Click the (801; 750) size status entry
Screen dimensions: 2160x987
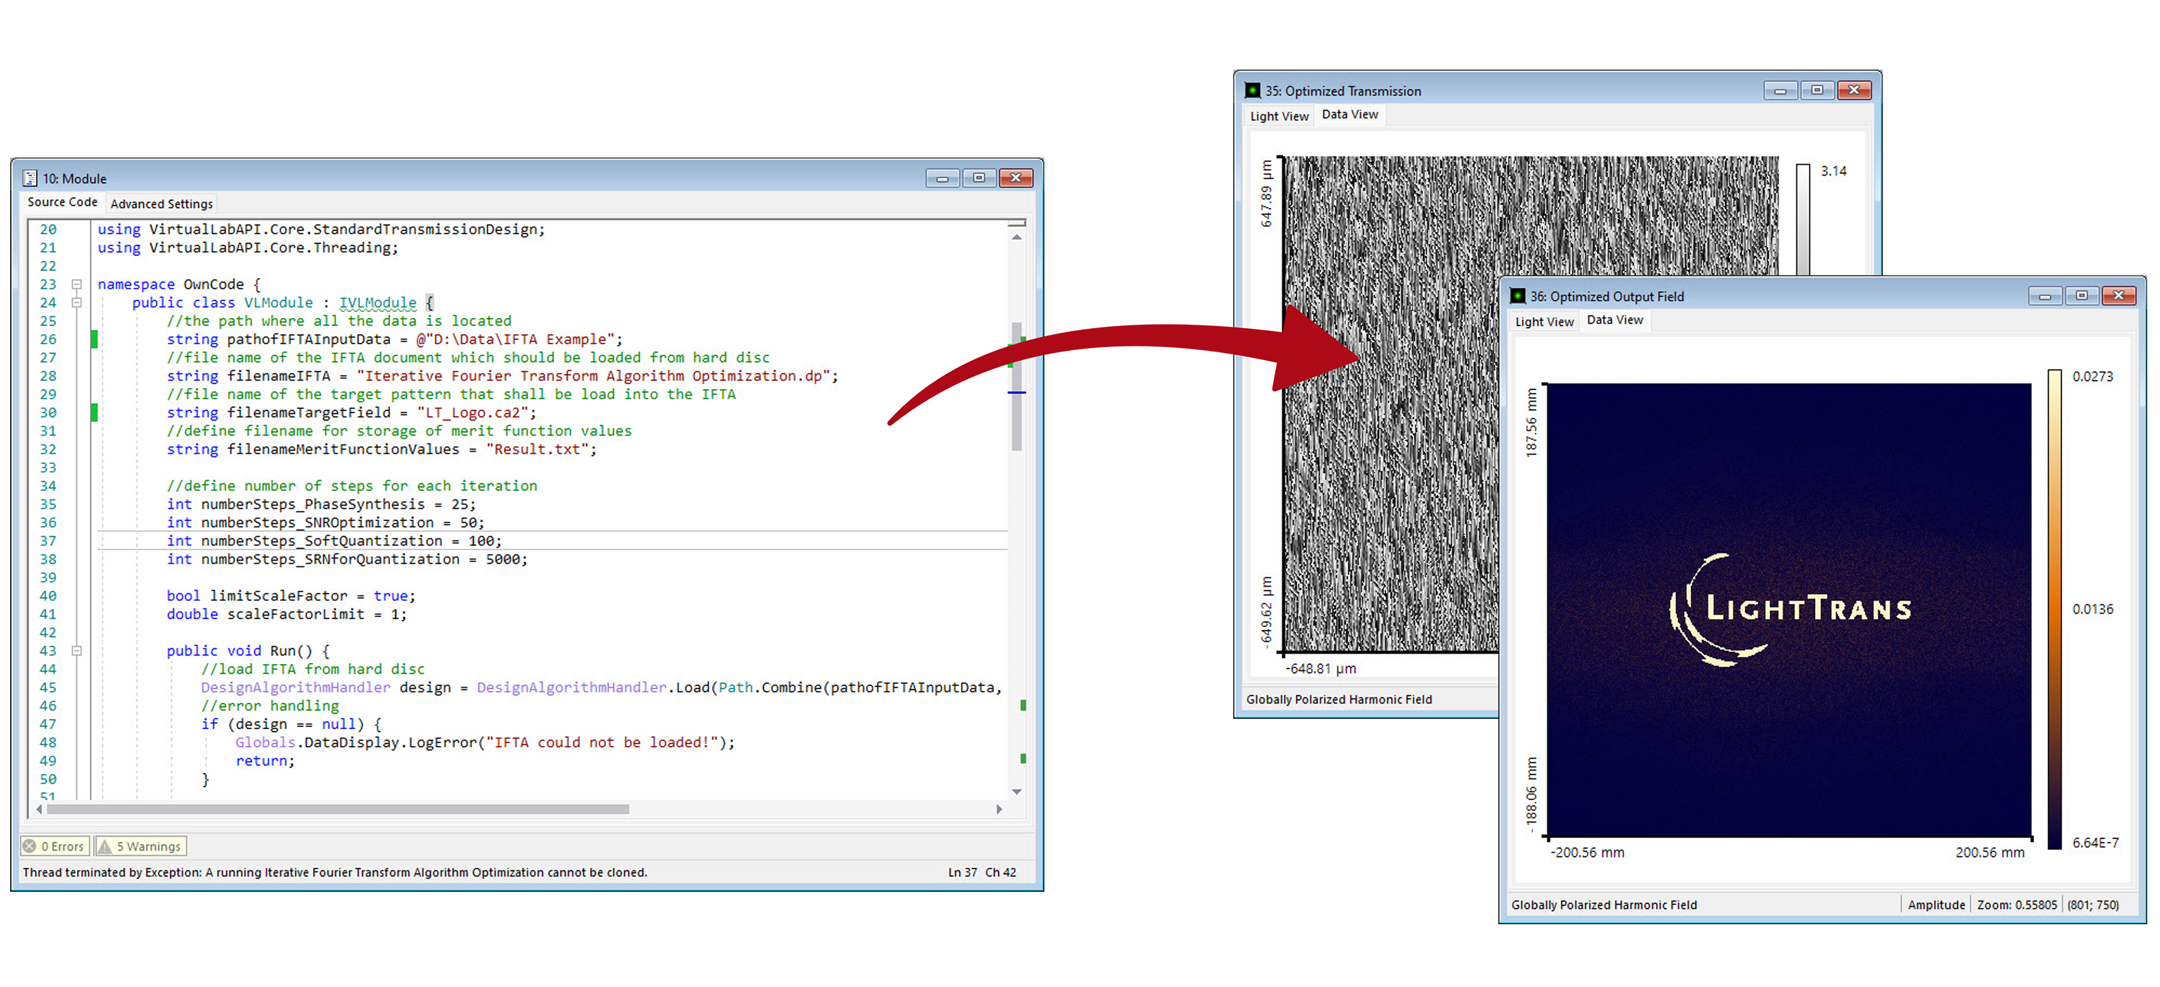2093,905
